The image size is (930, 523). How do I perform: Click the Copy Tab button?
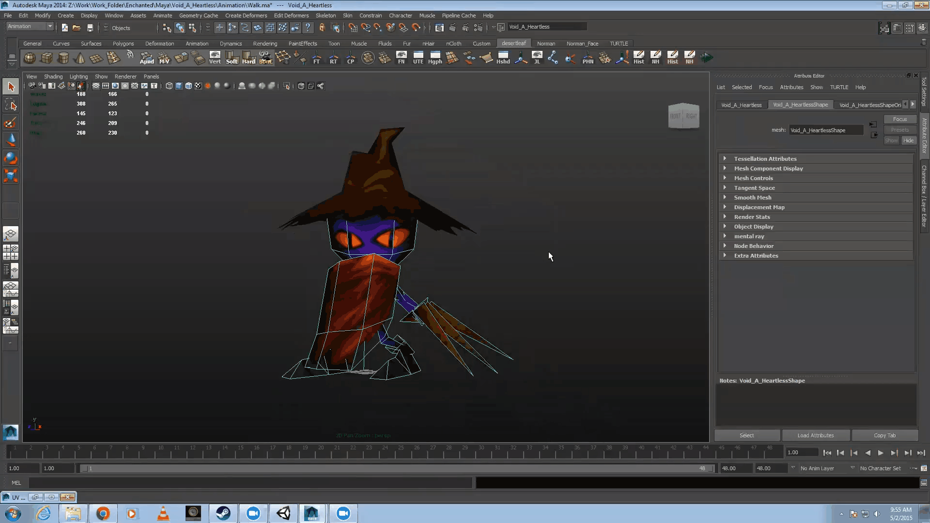[x=884, y=435]
